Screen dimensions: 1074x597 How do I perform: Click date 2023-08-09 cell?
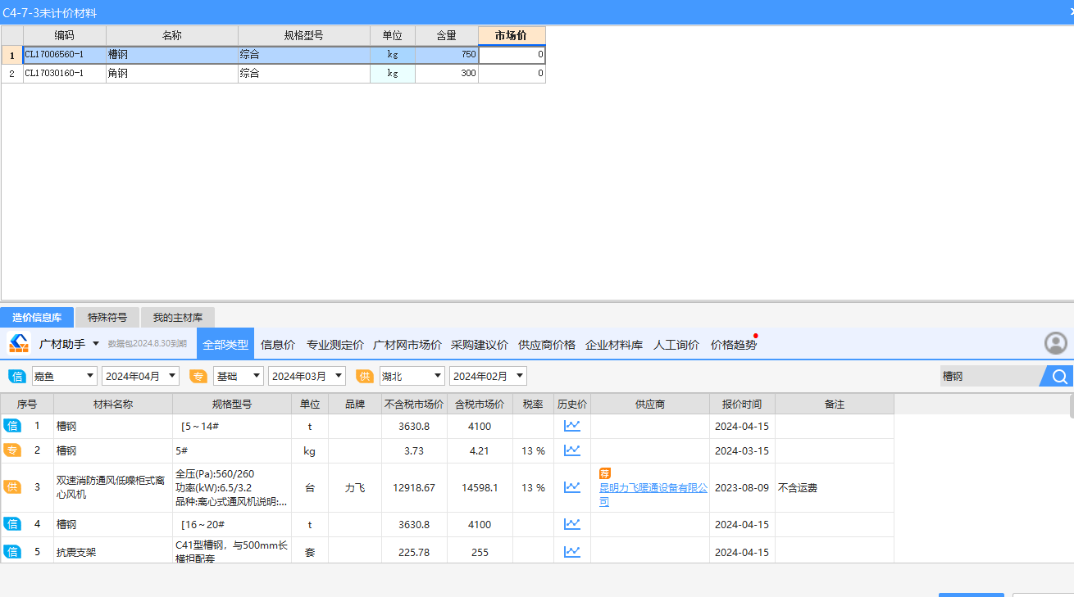click(x=742, y=487)
